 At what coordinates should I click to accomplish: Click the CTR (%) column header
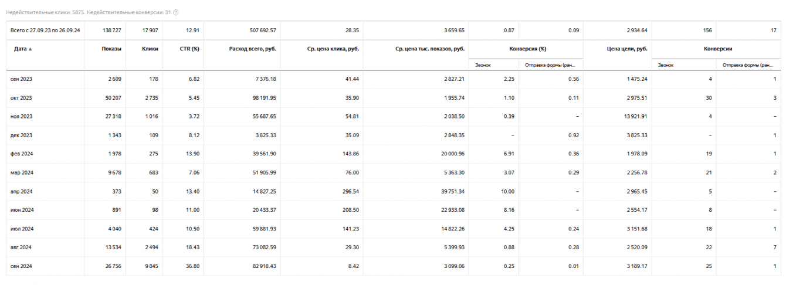pyautogui.click(x=189, y=49)
